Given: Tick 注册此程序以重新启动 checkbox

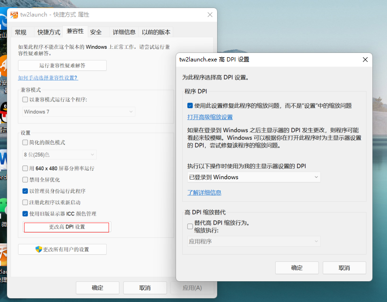Looking at the screenshot, I should 25,202.
